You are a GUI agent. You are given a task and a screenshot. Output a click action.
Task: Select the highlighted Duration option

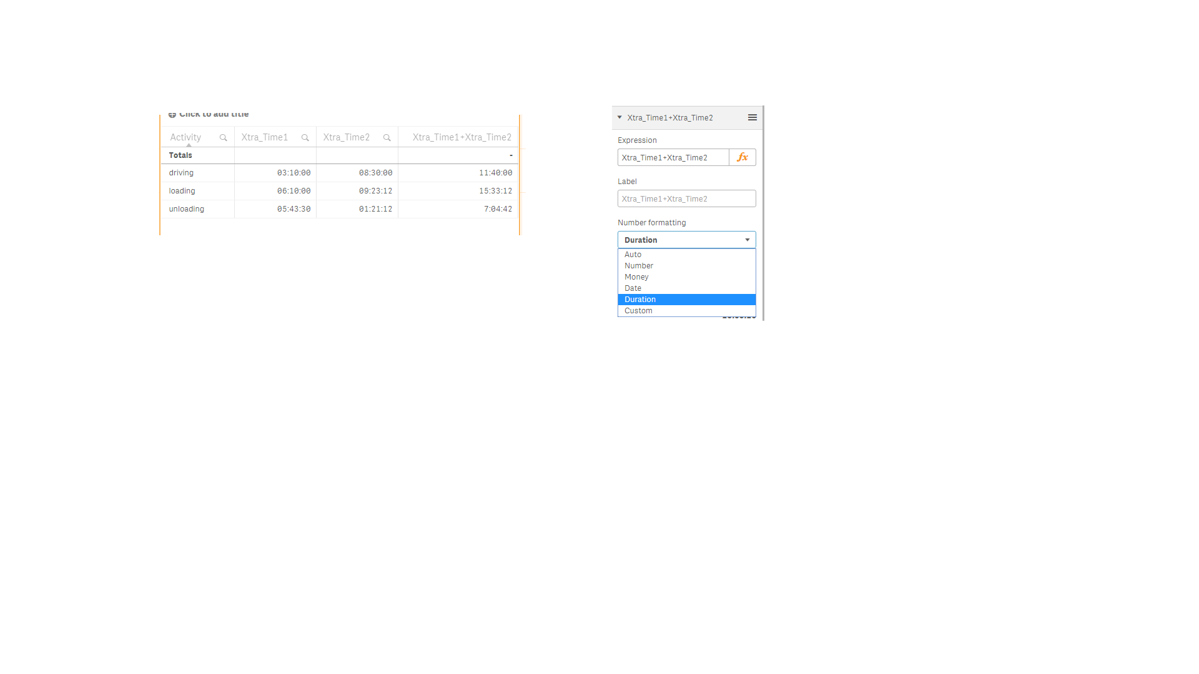tap(640, 300)
